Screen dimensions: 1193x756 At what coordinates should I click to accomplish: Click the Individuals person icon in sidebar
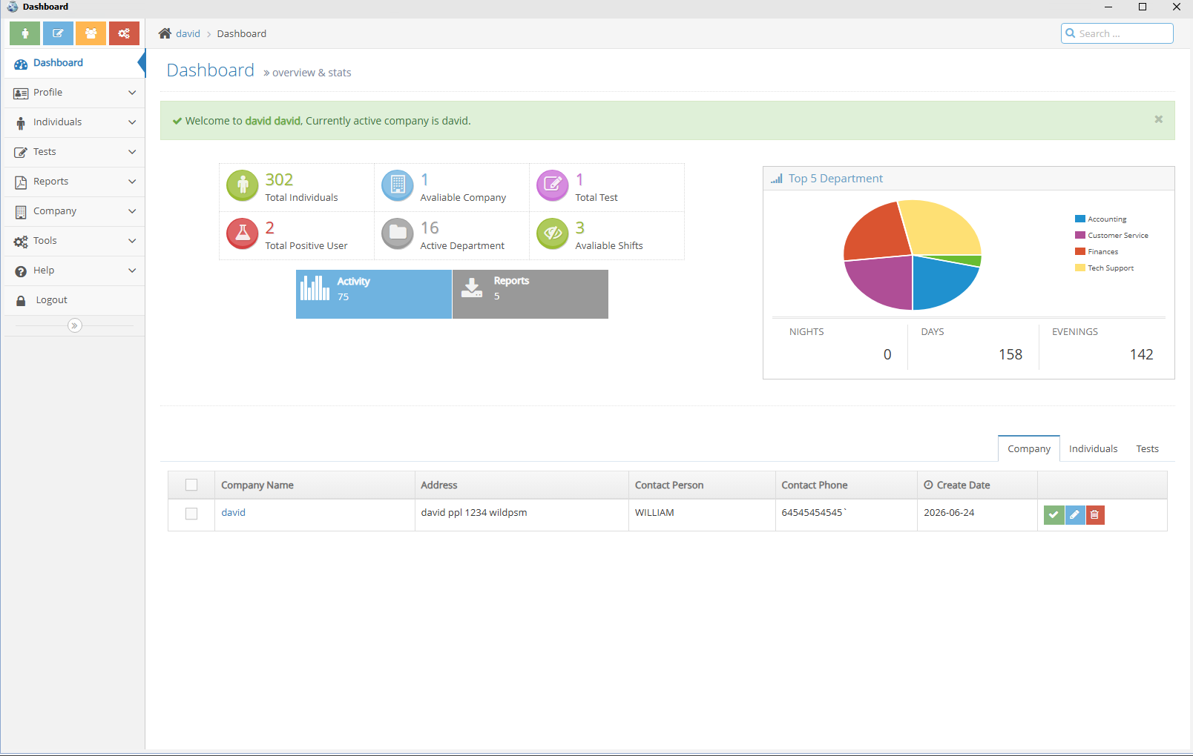21,123
